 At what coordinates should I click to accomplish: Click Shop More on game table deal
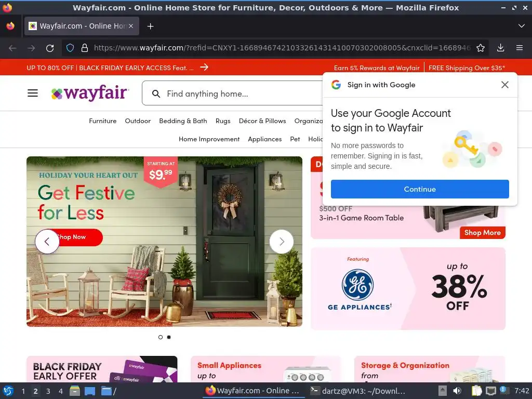tap(482, 232)
